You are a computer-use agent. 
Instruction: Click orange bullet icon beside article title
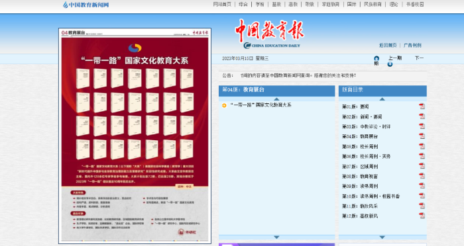(x=224, y=105)
